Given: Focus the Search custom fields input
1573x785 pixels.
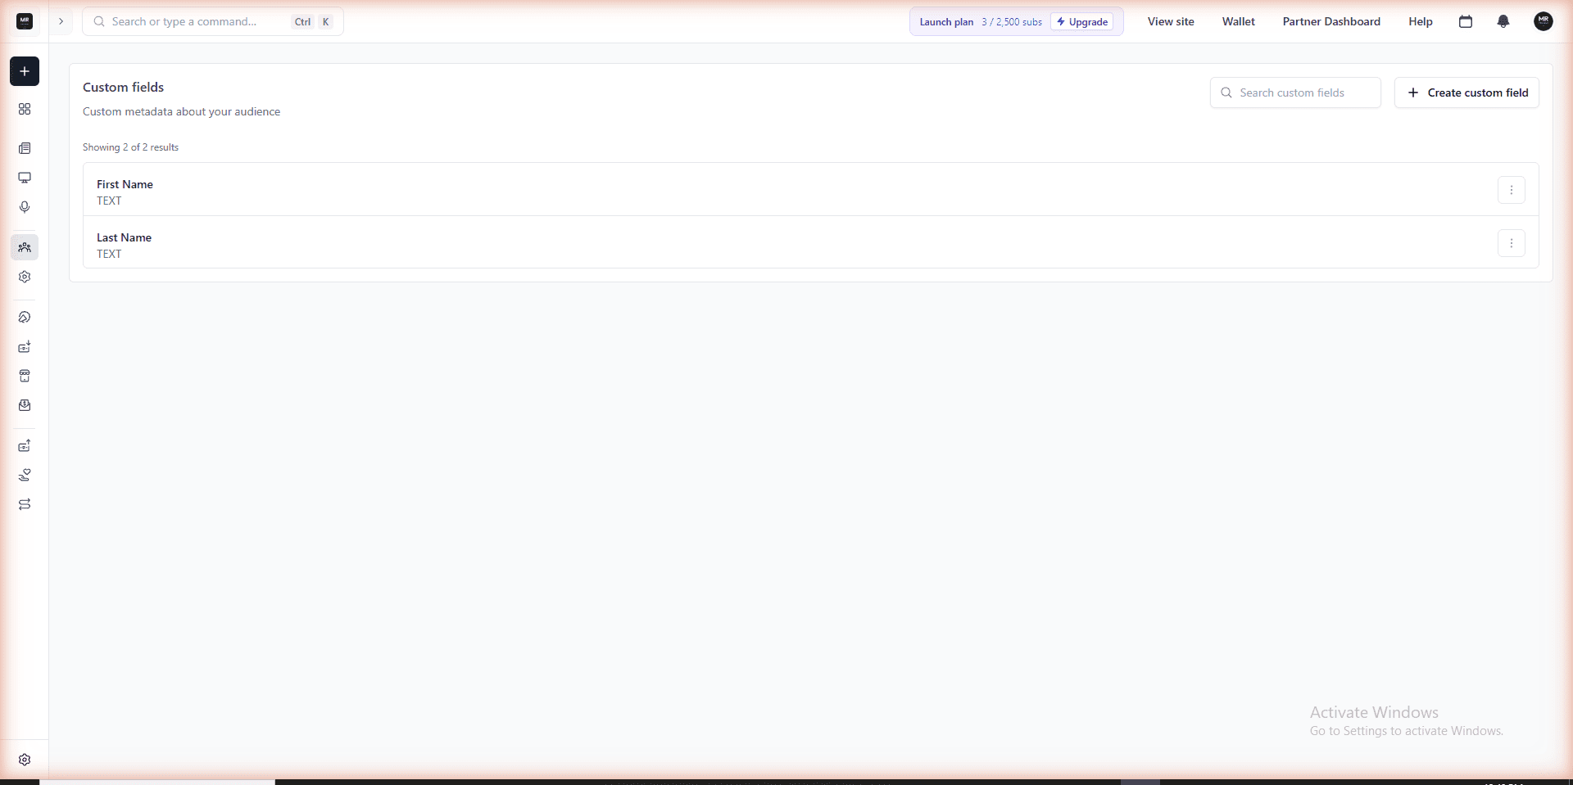Looking at the screenshot, I should point(1295,92).
